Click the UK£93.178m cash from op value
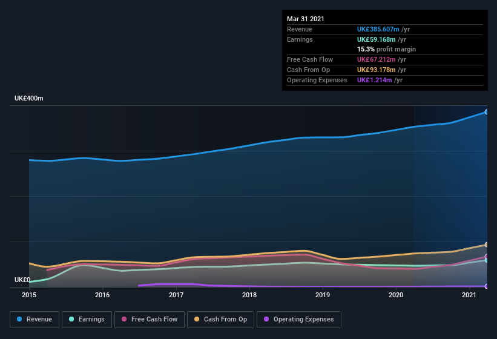 coord(377,70)
